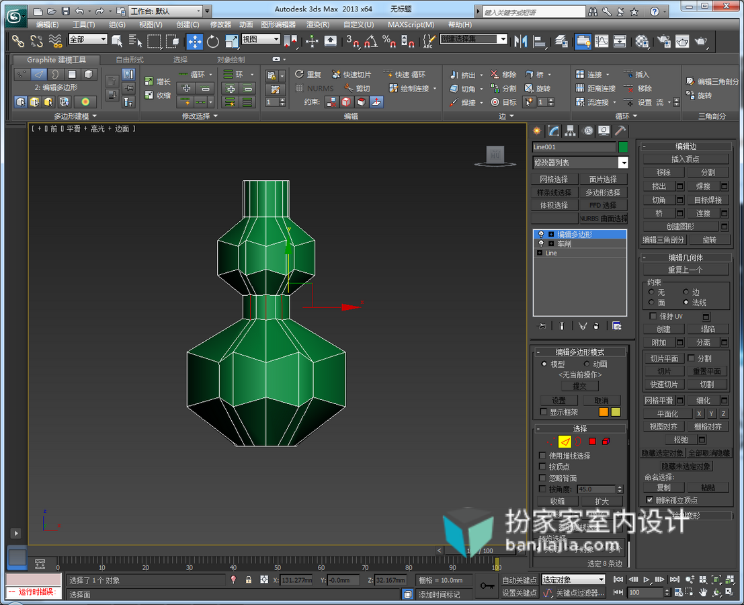Select the Move transform tool

(x=194, y=42)
